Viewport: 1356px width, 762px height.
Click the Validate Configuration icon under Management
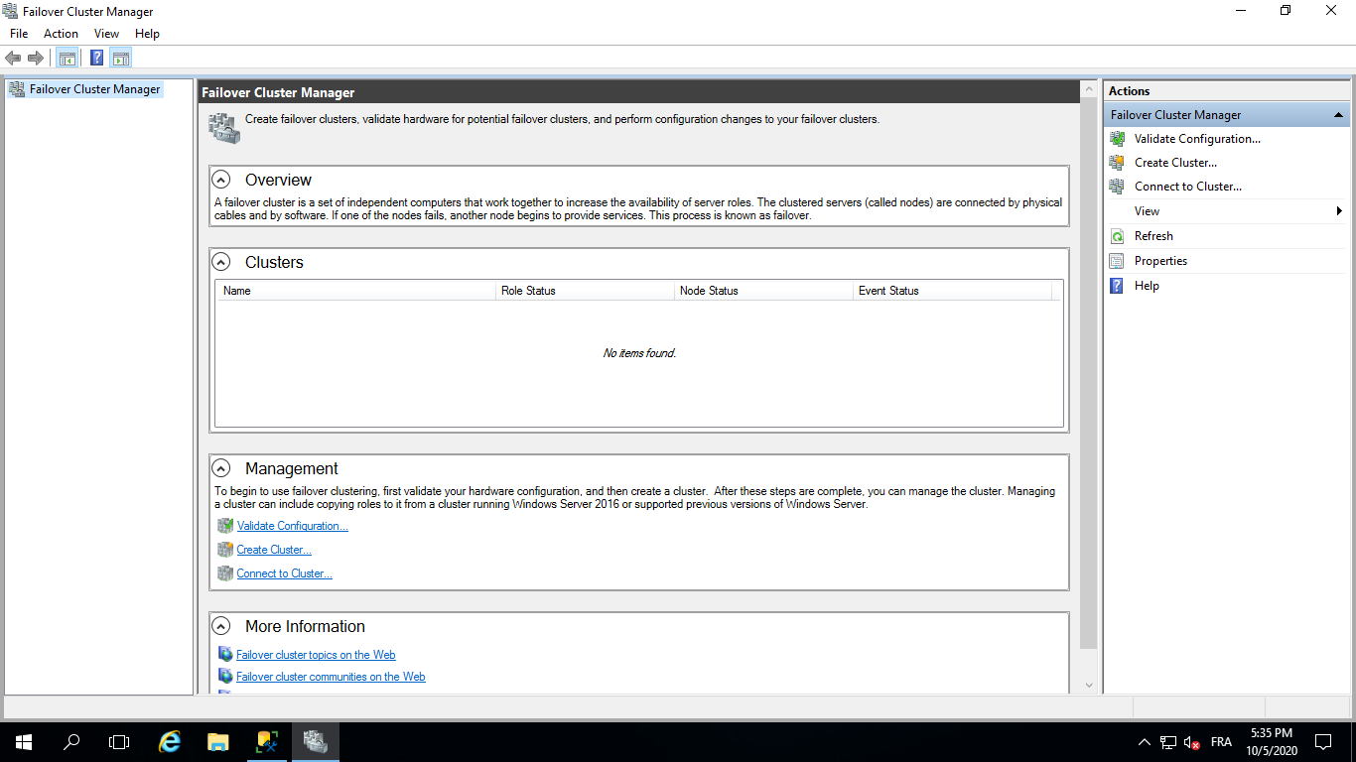pos(225,526)
